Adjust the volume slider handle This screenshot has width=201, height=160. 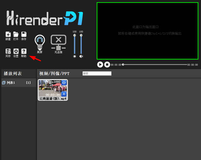point(81,35)
